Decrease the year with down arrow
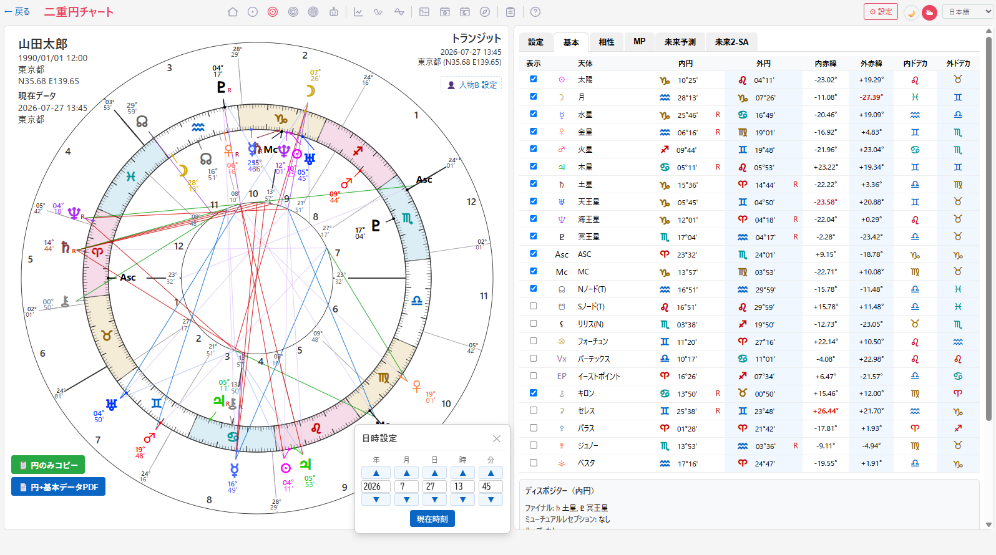This screenshot has height=555, width=996. [376, 499]
